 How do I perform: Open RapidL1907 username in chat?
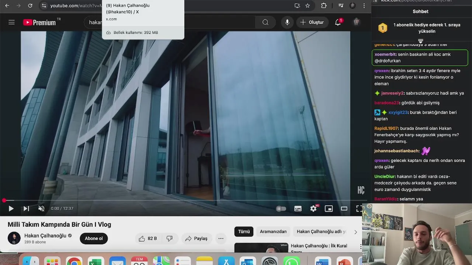point(386,128)
